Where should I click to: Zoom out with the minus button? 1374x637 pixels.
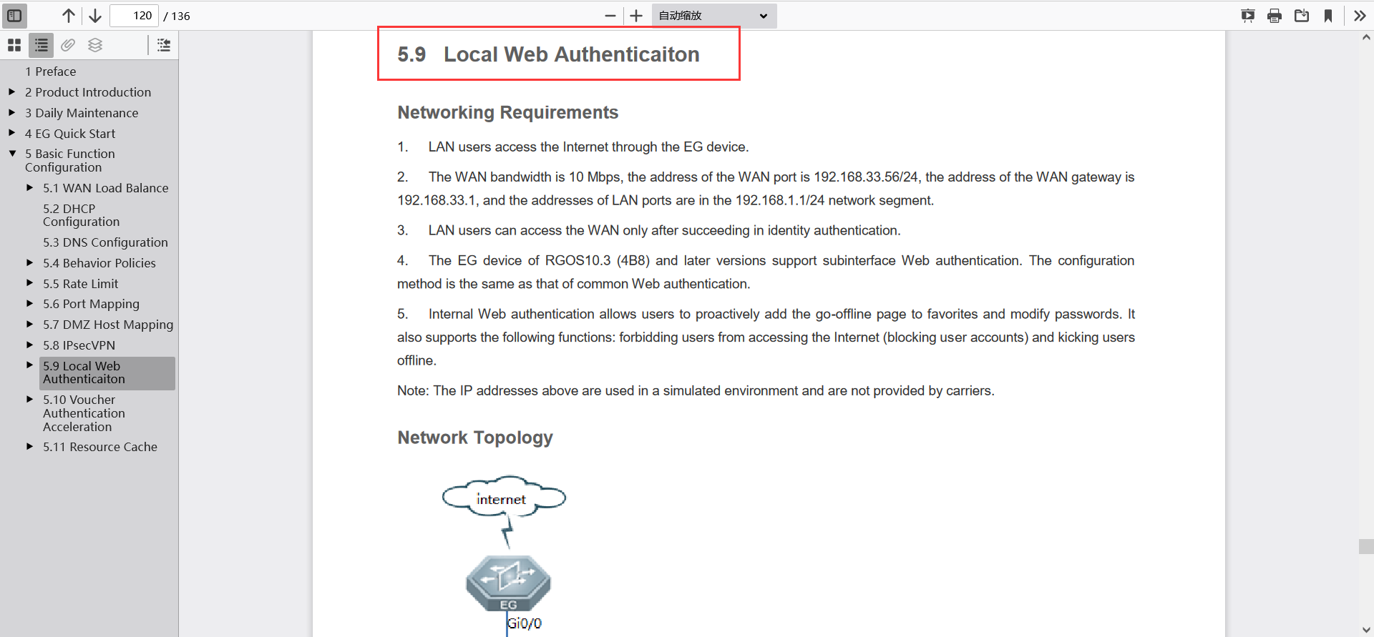[610, 15]
